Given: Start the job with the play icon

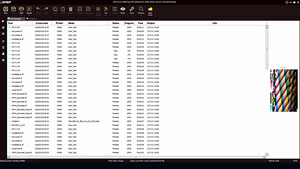Looking at the screenshot, I should [3, 21].
